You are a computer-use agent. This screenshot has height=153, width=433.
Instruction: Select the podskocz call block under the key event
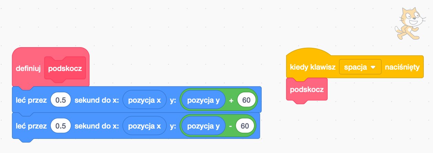pos(307,89)
